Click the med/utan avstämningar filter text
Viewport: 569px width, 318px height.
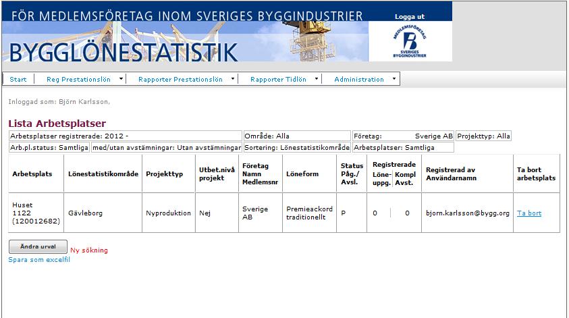point(167,147)
